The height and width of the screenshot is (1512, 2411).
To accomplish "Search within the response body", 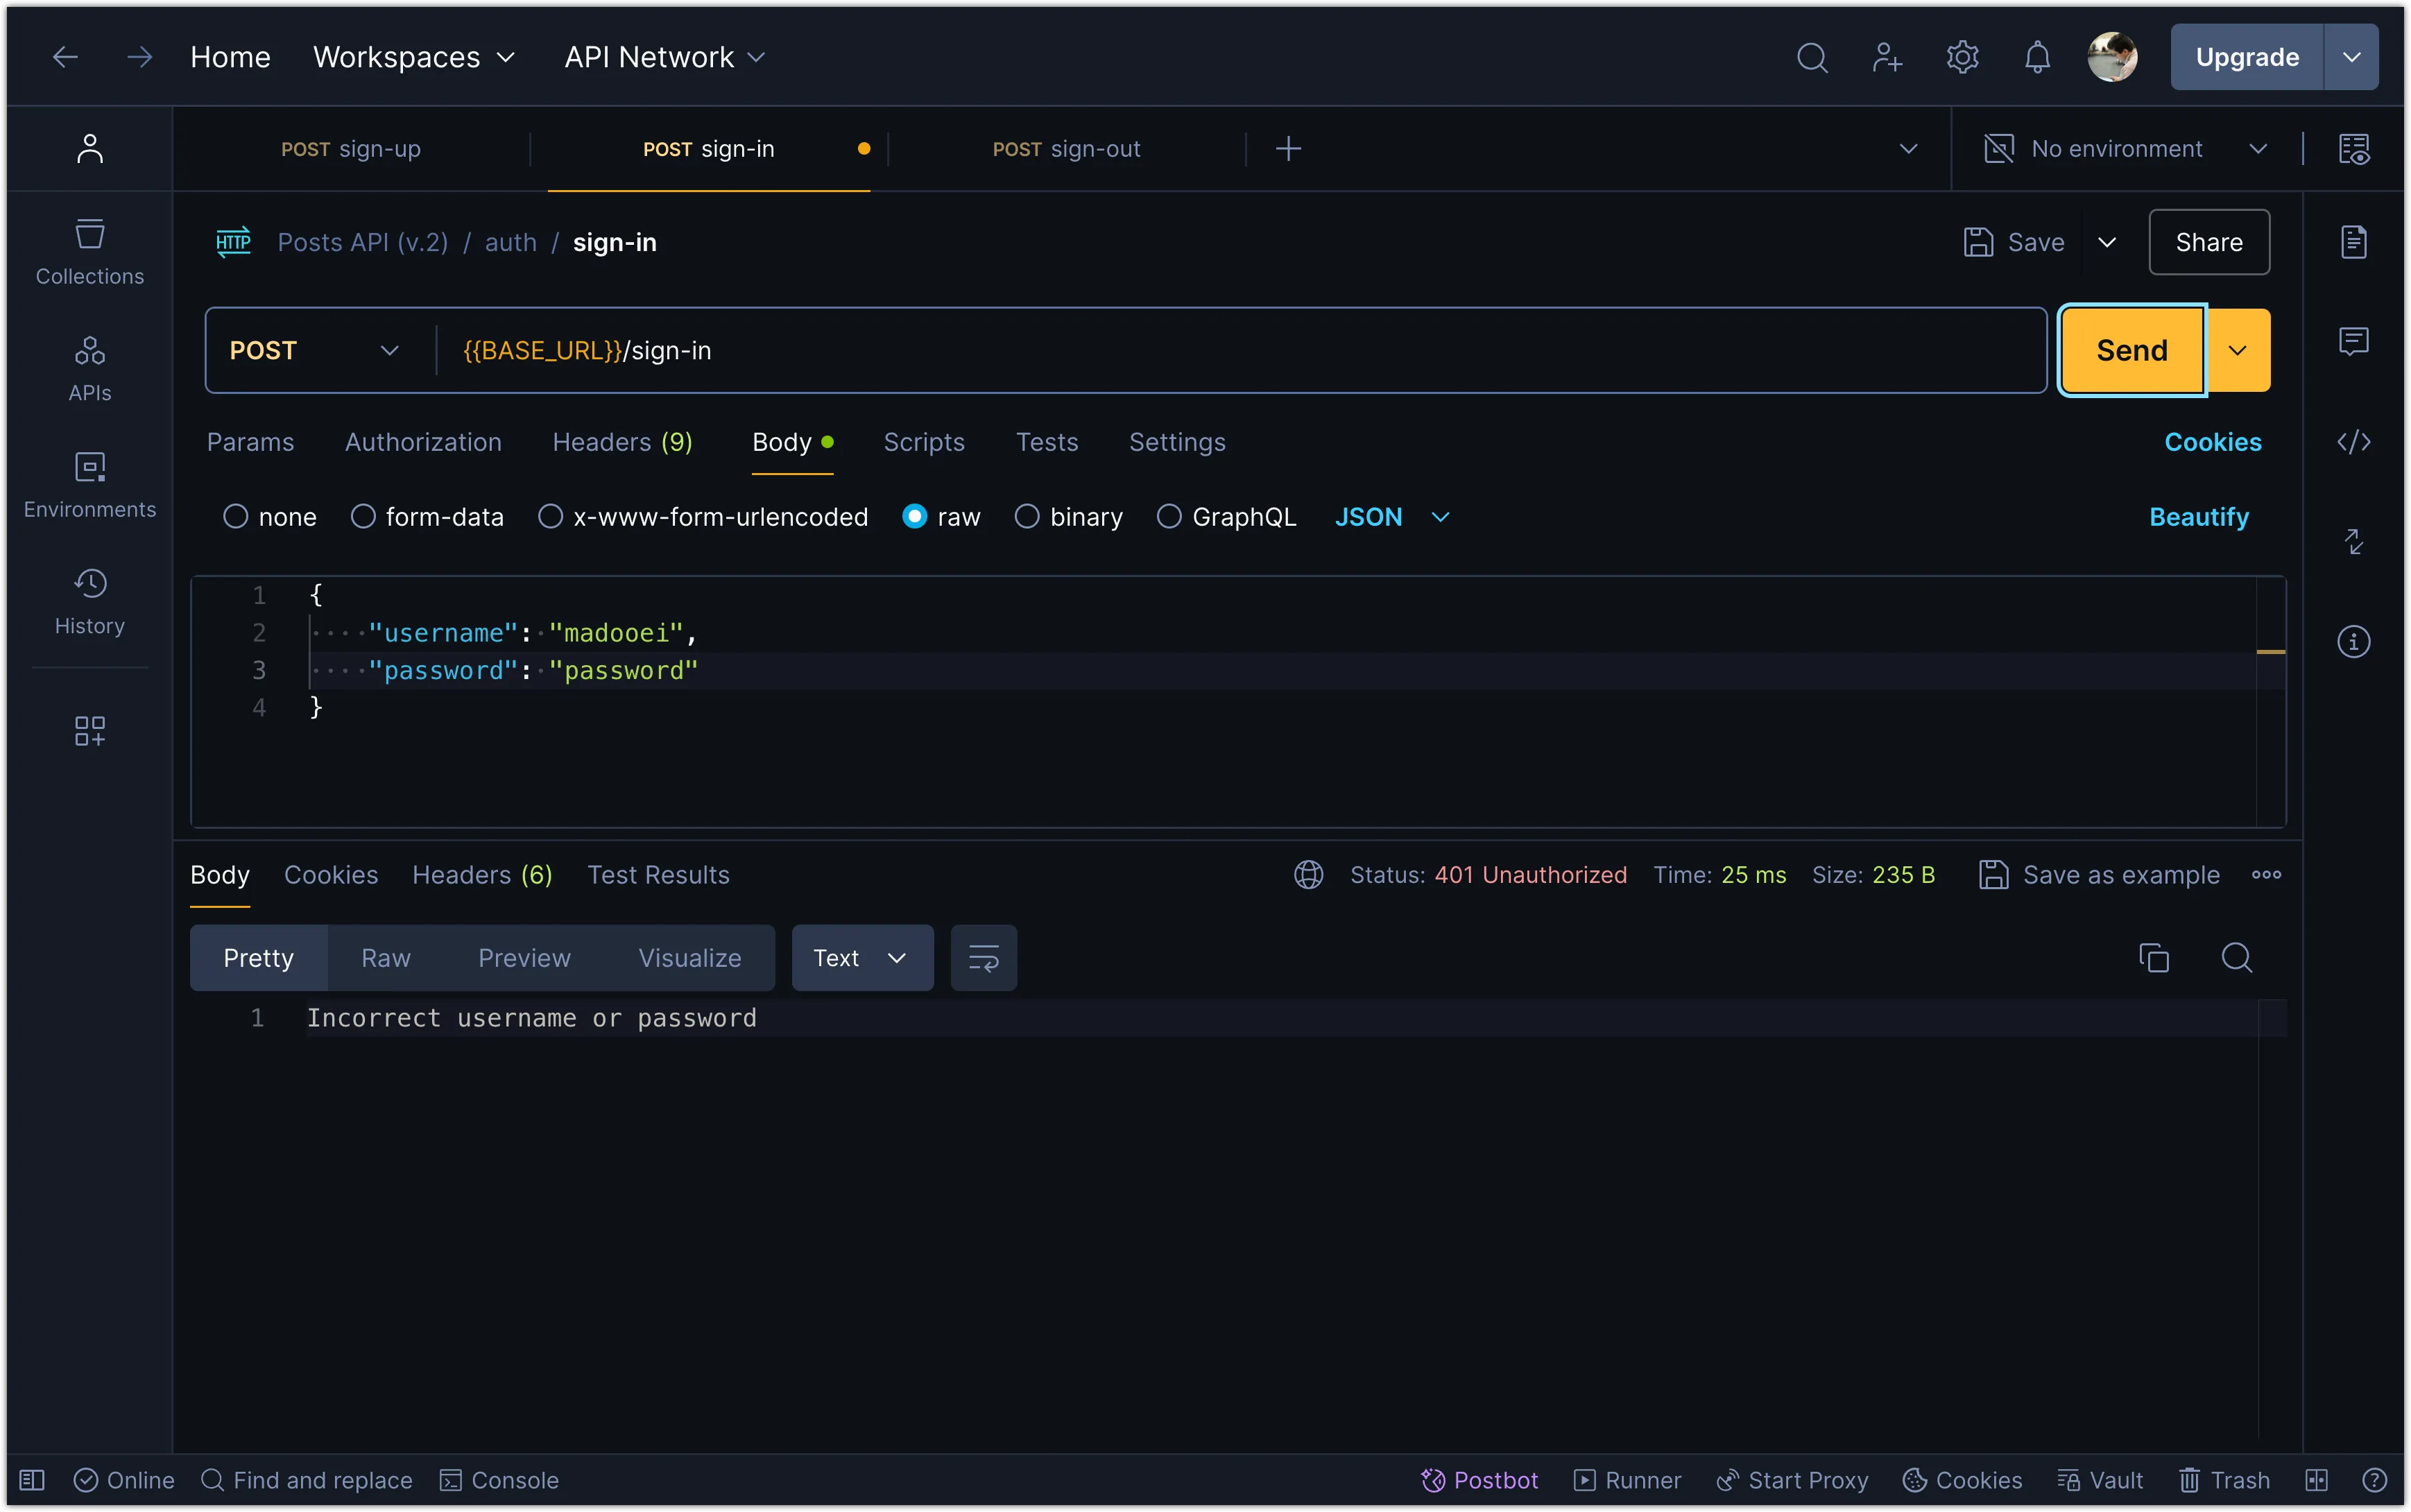I will (x=2236, y=958).
